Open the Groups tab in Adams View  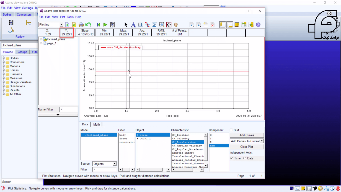tap(22, 52)
